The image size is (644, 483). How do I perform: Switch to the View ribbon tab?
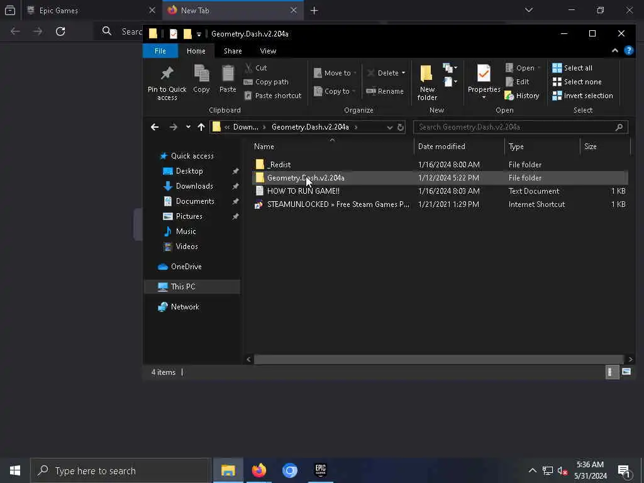pos(268,51)
